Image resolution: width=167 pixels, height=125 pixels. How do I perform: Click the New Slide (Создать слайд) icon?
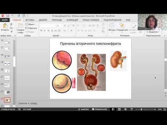[x=21, y=25]
